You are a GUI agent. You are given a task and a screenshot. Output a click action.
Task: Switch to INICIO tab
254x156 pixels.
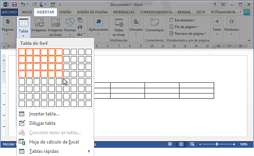click(x=27, y=12)
